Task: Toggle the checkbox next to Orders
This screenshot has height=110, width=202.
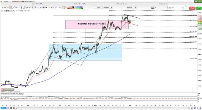Action: (x=38, y=4)
